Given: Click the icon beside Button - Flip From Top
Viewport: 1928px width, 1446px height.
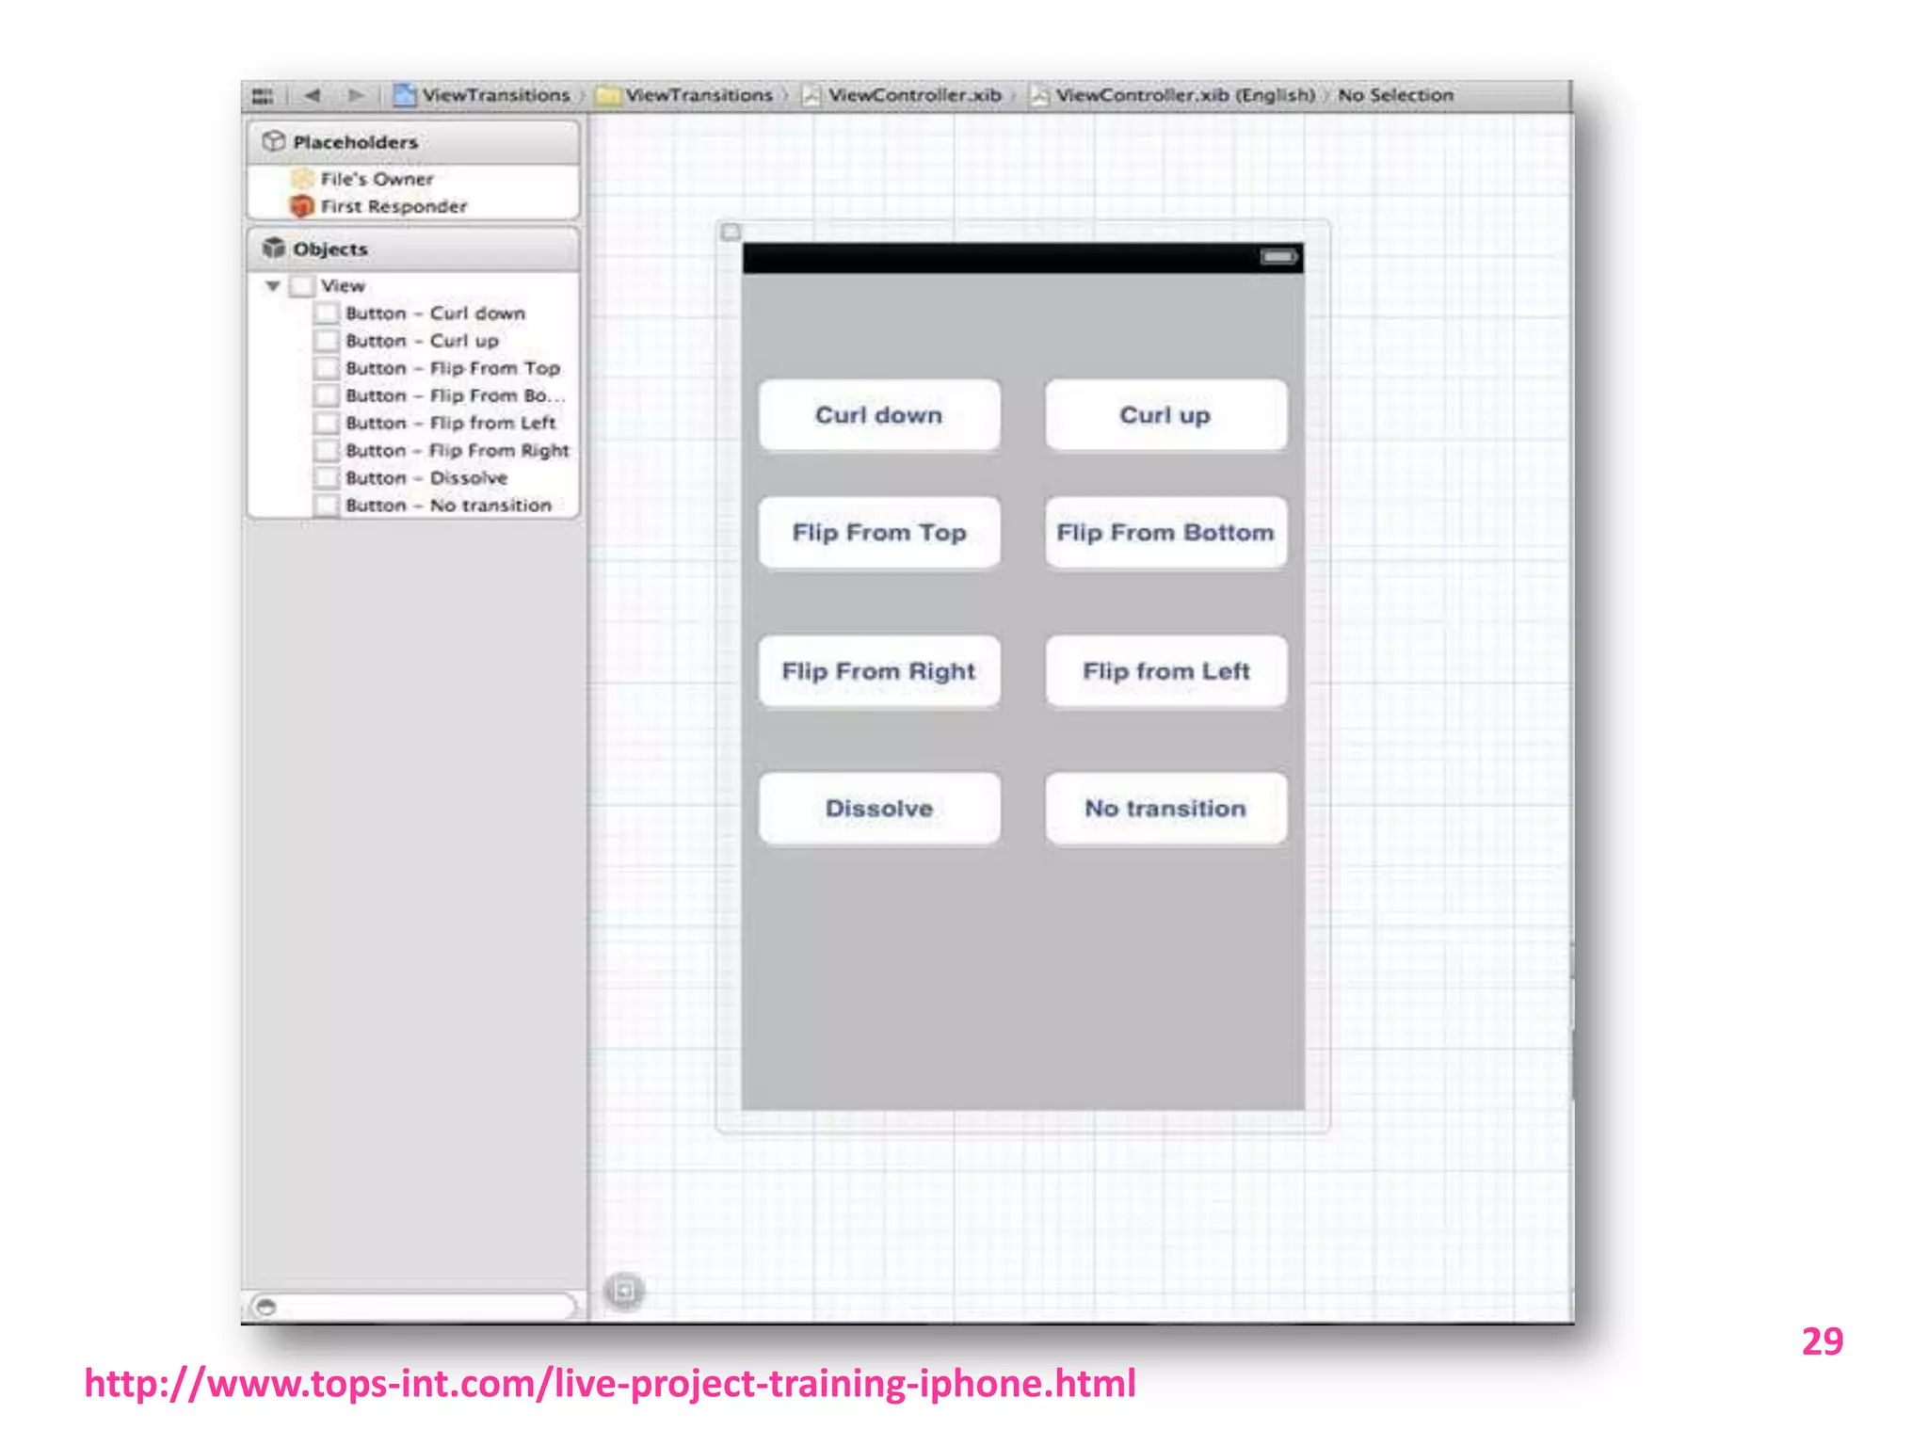Looking at the screenshot, I should [327, 368].
